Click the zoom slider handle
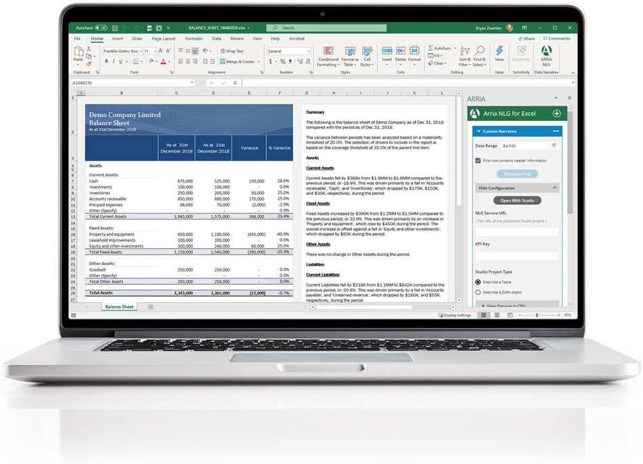This screenshot has height=464, width=643. (537, 315)
